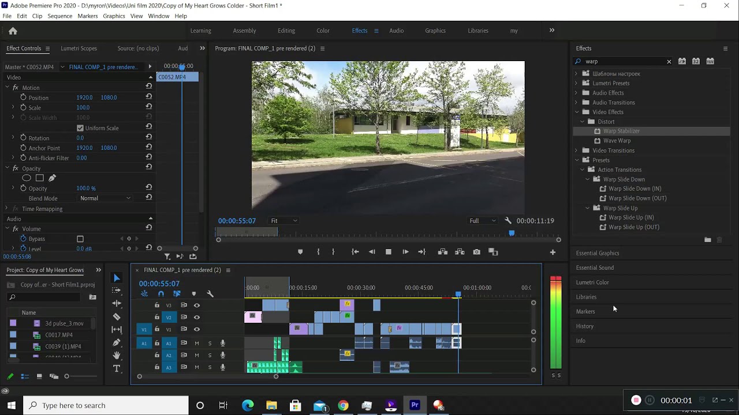Viewport: 739px width, 415px height.
Task: Open Button Editor plus icon
Action: point(553,252)
